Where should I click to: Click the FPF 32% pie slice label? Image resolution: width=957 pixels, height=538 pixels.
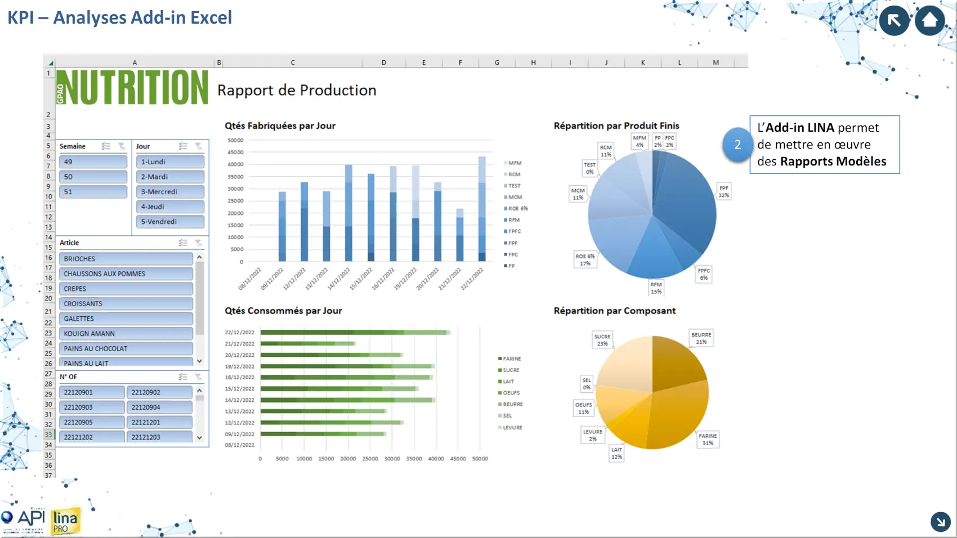pos(723,192)
